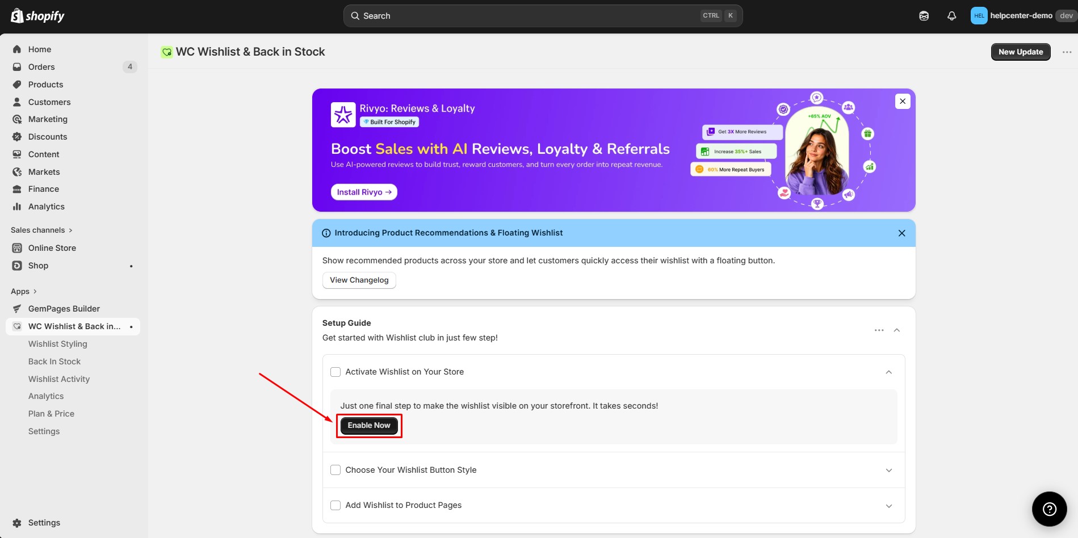The width and height of the screenshot is (1078, 538).
Task: Open Back In Stock submenu item
Action: (54, 362)
